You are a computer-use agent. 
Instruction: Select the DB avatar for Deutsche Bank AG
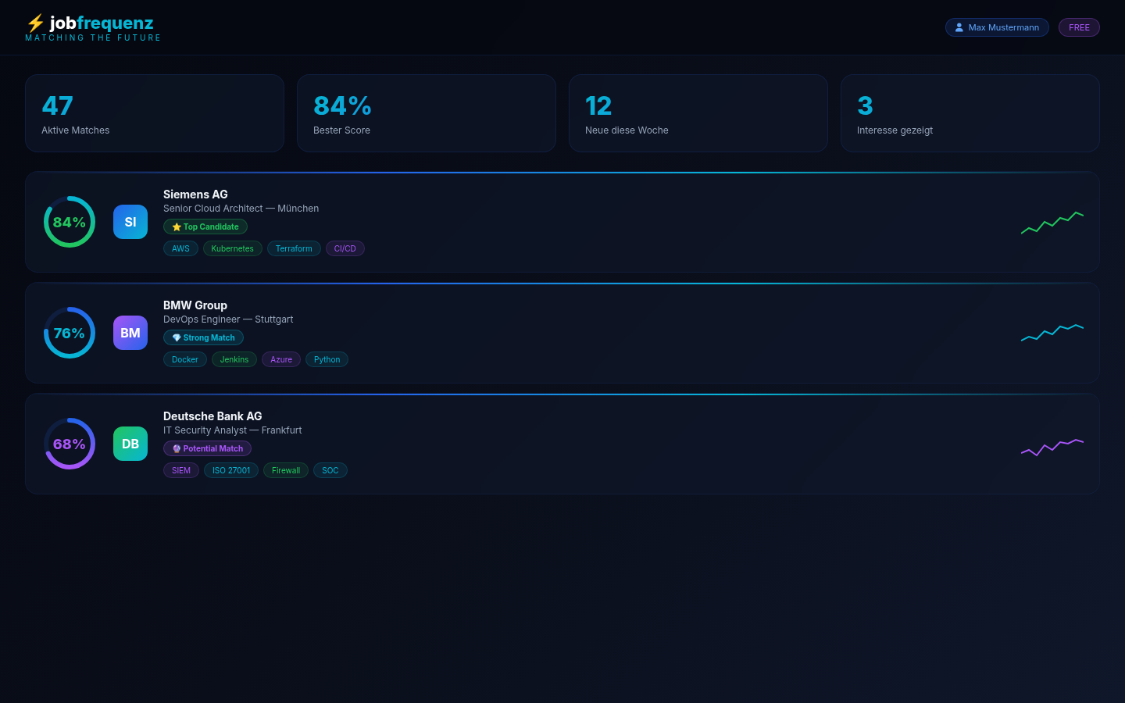(130, 444)
